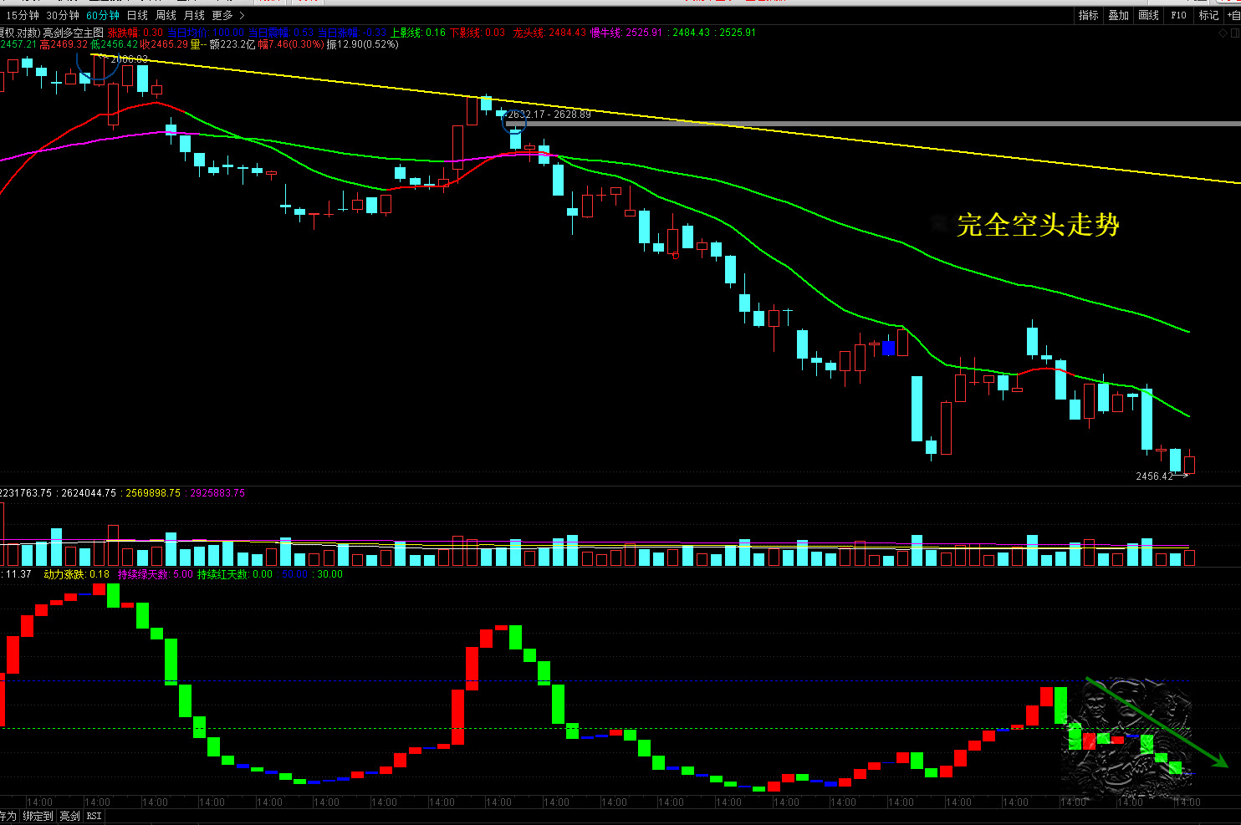Click the 当日均价: 100.00 readout
Image resolution: width=1241 pixels, height=825 pixels.
click(x=206, y=33)
